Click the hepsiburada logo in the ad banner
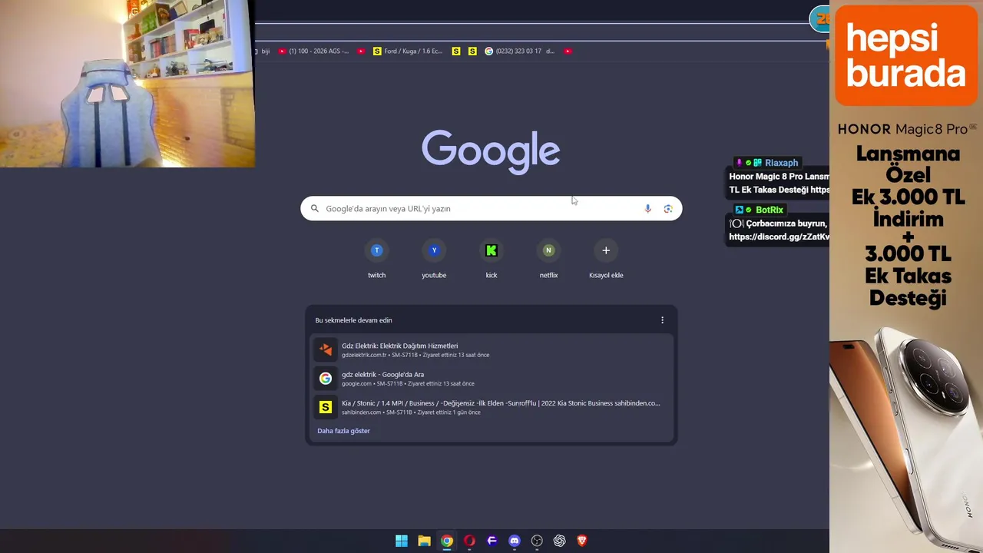The height and width of the screenshot is (553, 983). [x=906, y=55]
